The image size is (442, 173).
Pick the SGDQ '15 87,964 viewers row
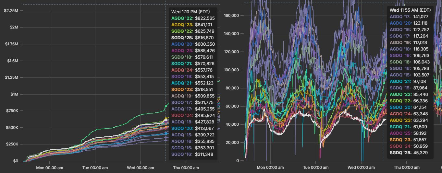tap(409, 88)
